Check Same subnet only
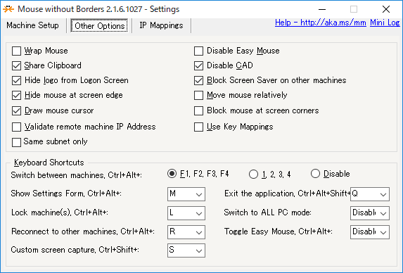Image resolution: width=403 pixels, height=273 pixels. tap(16, 142)
